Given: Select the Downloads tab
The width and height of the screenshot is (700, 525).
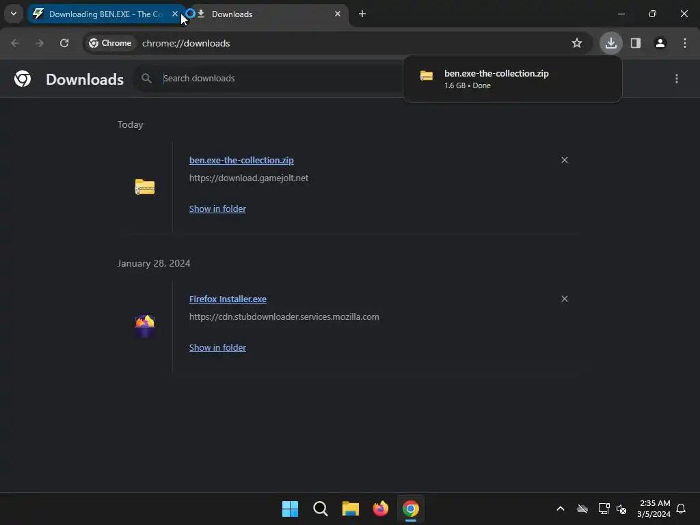Looking at the screenshot, I should point(267,14).
